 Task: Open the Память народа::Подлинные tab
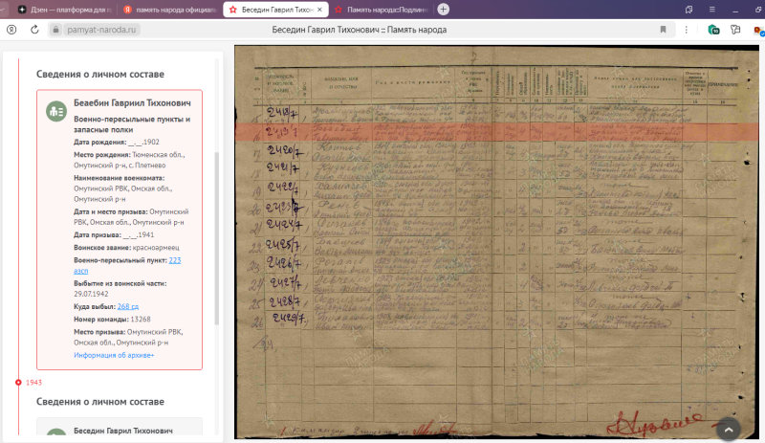coord(378,9)
